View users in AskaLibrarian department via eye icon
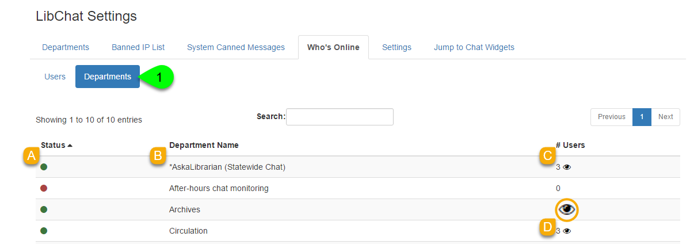The width and height of the screenshot is (690, 244). [x=567, y=167]
